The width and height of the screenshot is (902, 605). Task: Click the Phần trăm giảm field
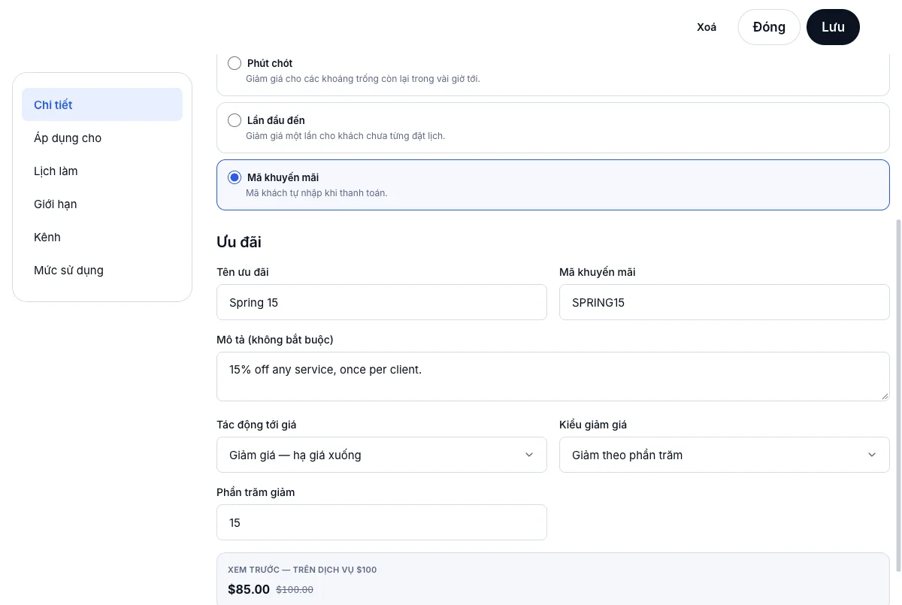(382, 522)
